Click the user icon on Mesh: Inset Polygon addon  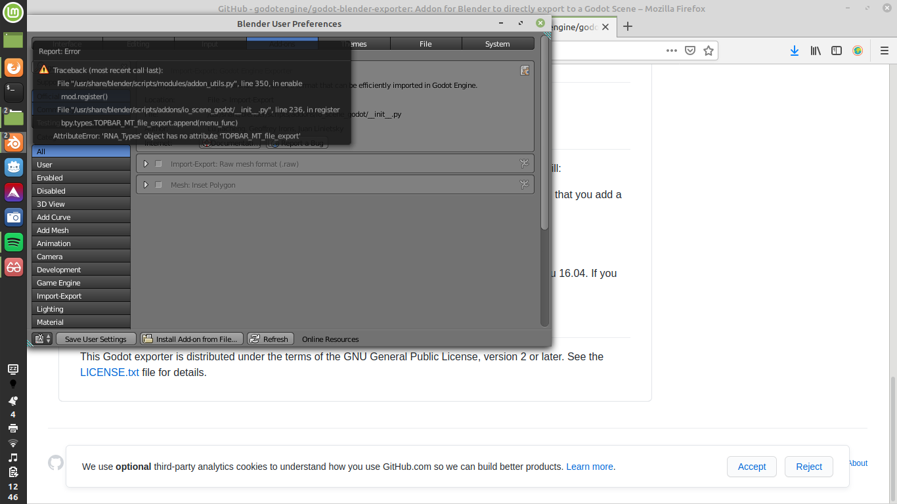click(x=525, y=184)
